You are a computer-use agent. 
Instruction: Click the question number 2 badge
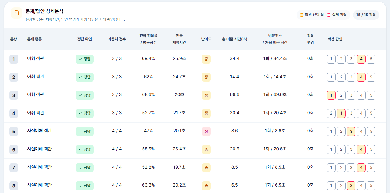click(14, 77)
